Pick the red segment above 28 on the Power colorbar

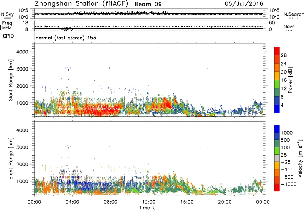277,51
